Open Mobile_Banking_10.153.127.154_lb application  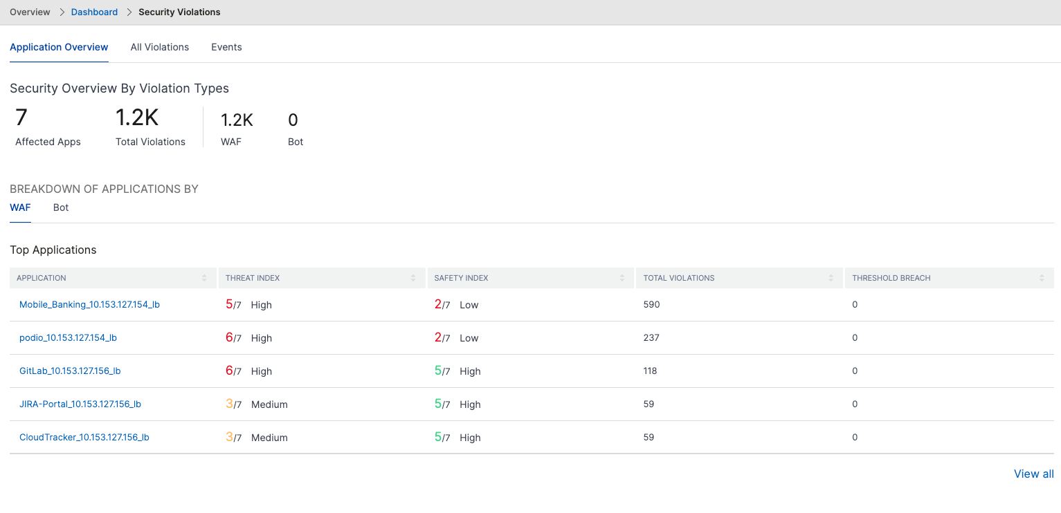pyautogui.click(x=89, y=304)
